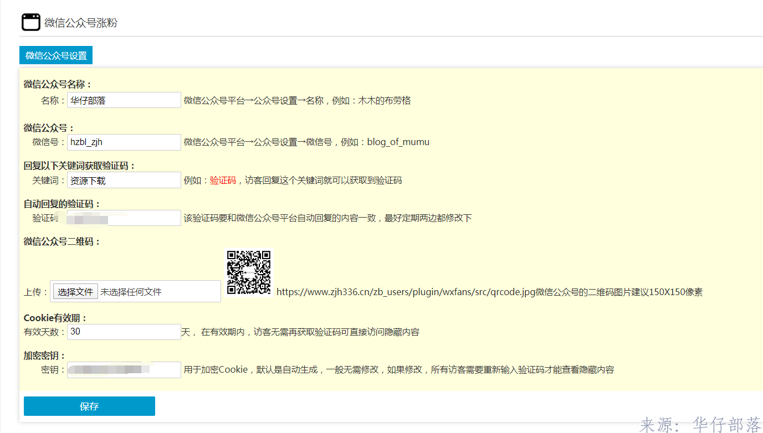Click the 名称 field containing 华仔部落
This screenshot has height=433, width=763.
tap(124, 100)
